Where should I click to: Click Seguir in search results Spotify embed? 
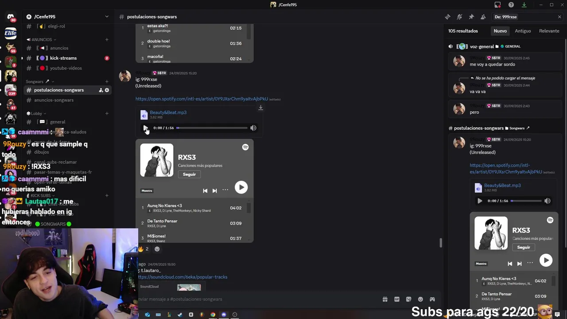pos(524,247)
